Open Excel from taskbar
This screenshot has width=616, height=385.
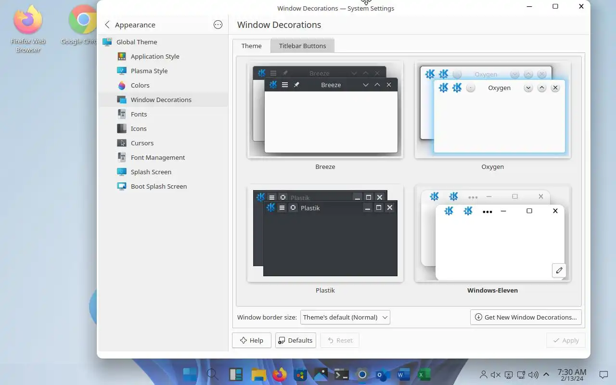[x=424, y=374]
